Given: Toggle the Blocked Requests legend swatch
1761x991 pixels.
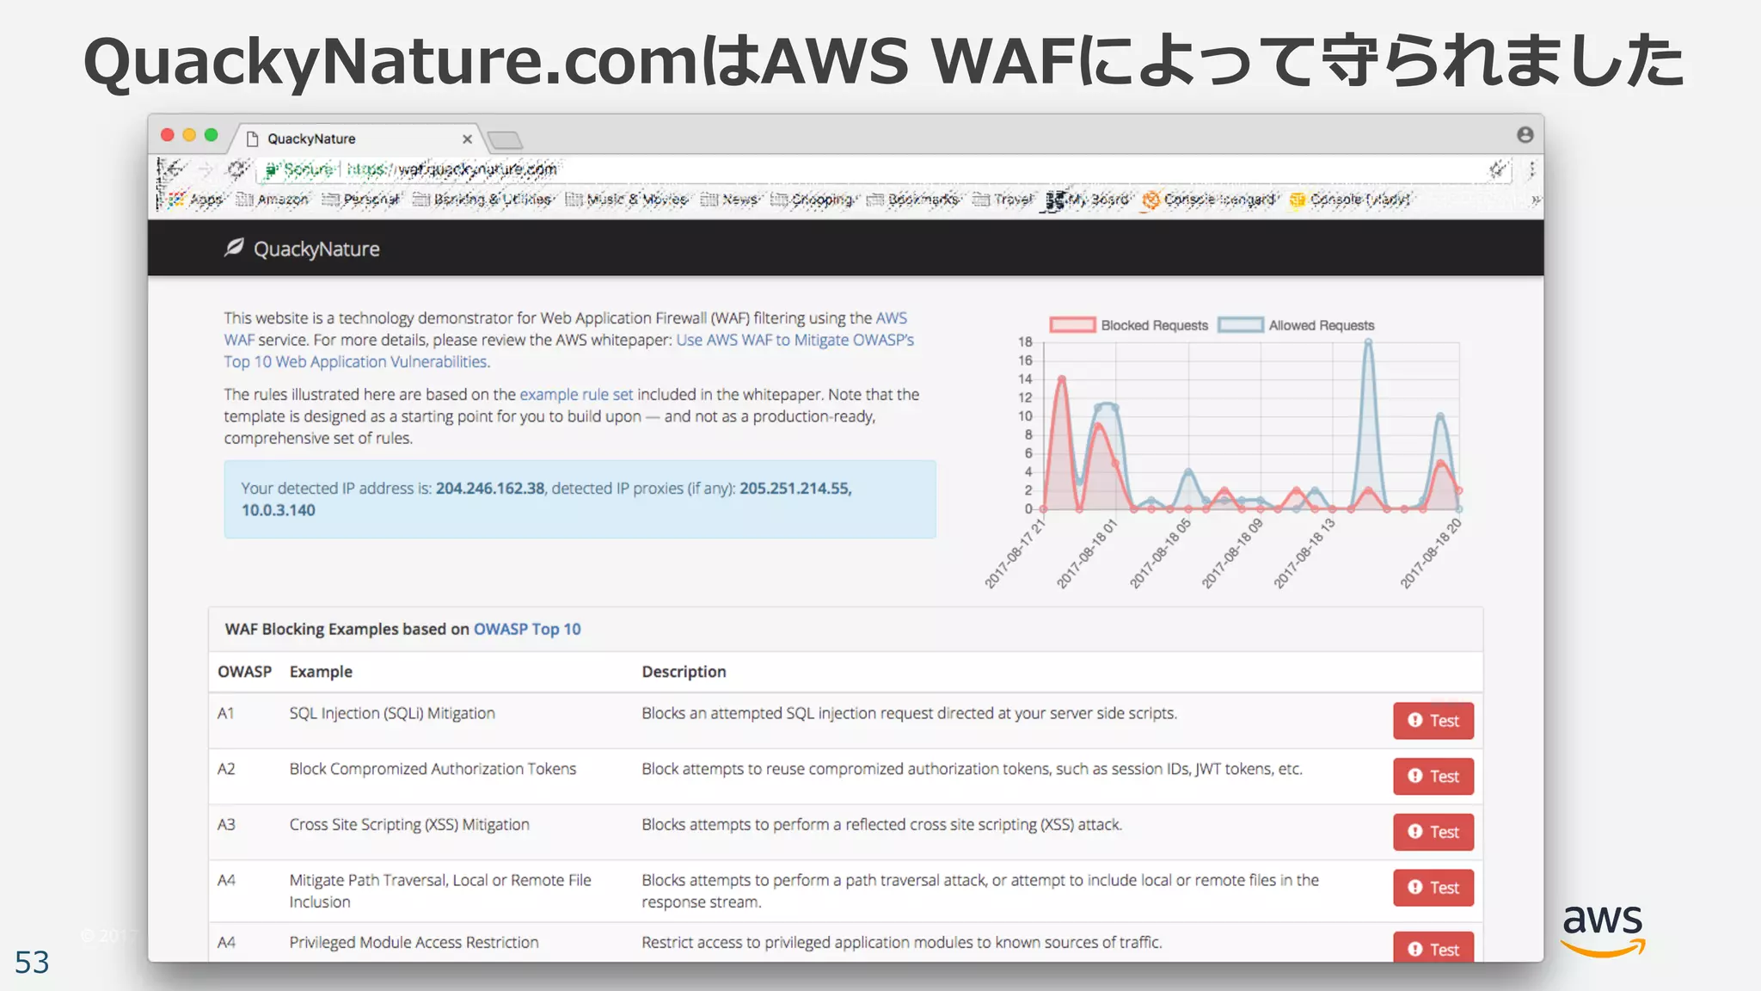Looking at the screenshot, I should [1072, 325].
